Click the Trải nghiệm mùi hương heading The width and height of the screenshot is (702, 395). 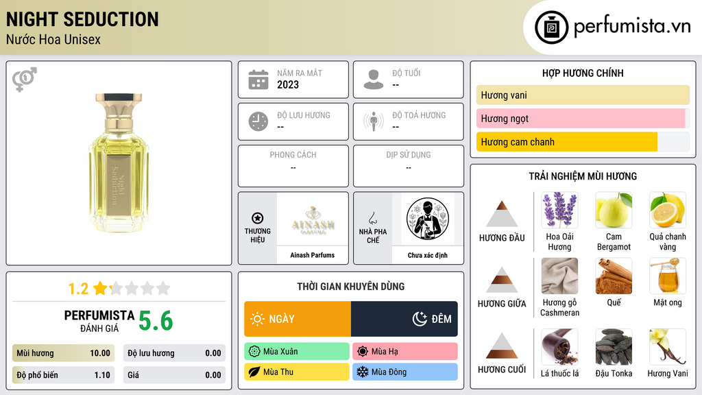pos(583,176)
